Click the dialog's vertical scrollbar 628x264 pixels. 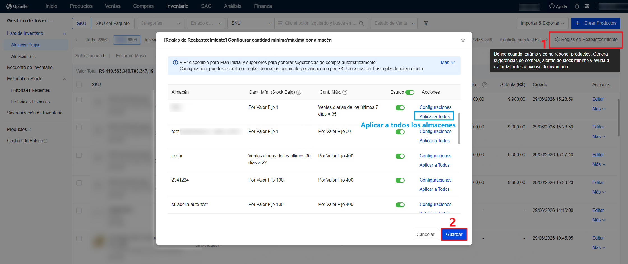pyautogui.click(x=459, y=128)
